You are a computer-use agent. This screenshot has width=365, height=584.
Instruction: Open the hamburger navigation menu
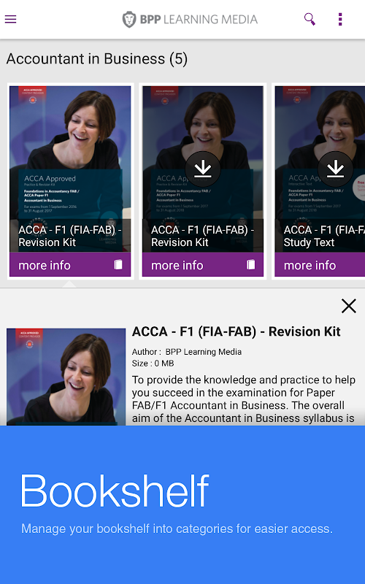(10, 19)
